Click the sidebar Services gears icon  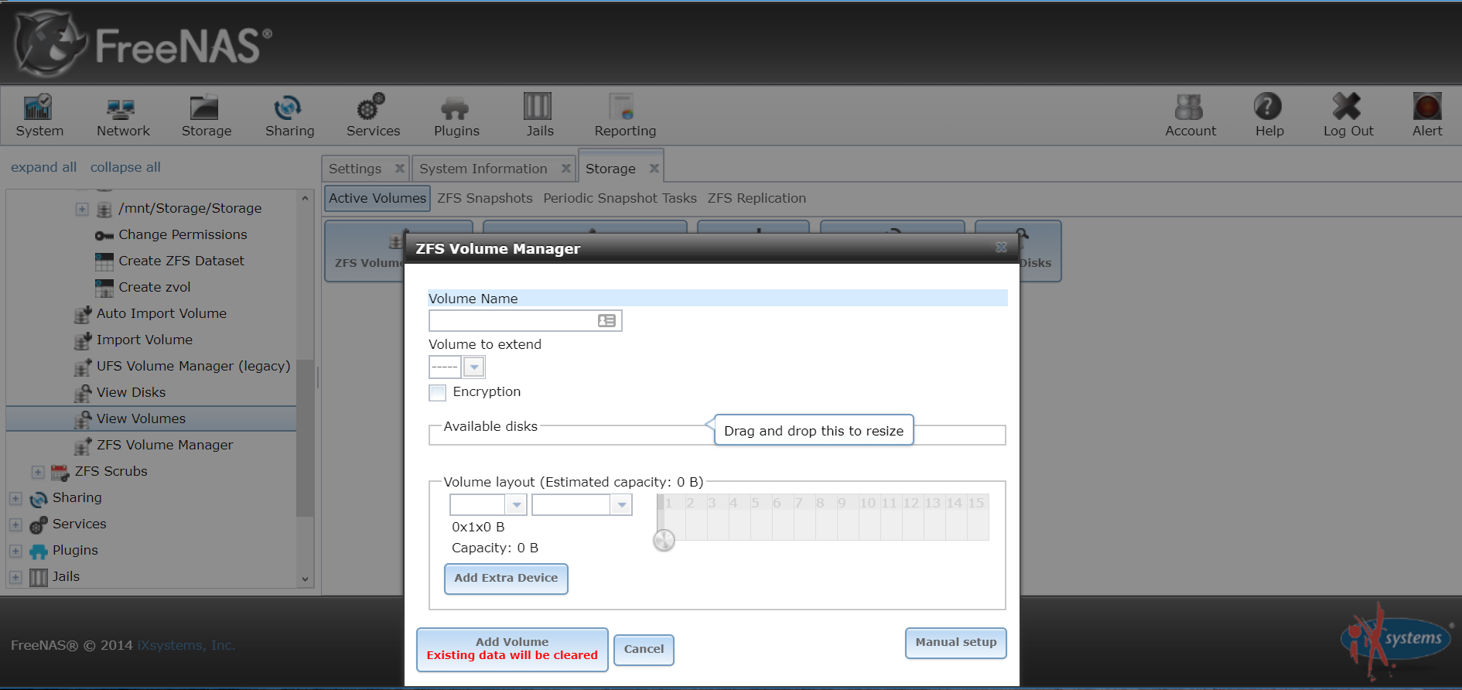click(x=39, y=524)
